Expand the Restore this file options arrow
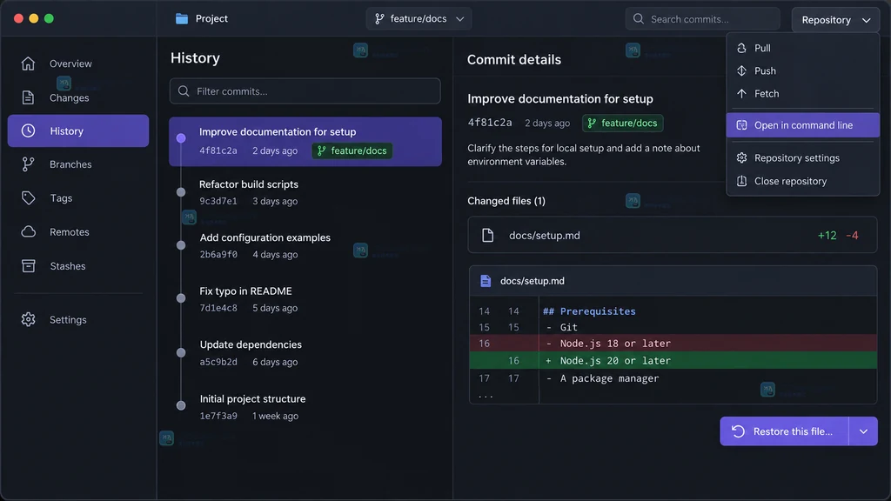The image size is (891, 501). click(x=863, y=431)
